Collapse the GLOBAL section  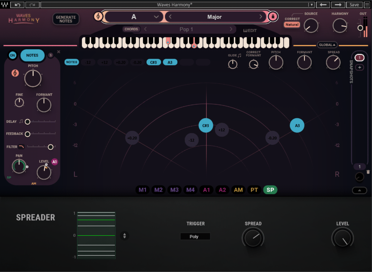click(327, 45)
